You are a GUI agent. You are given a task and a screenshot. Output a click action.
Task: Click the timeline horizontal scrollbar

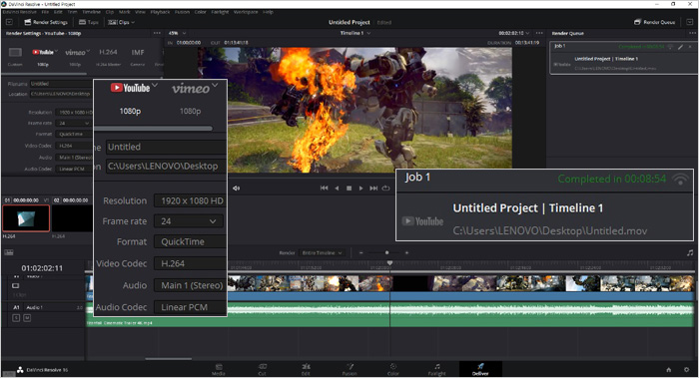click(169, 358)
